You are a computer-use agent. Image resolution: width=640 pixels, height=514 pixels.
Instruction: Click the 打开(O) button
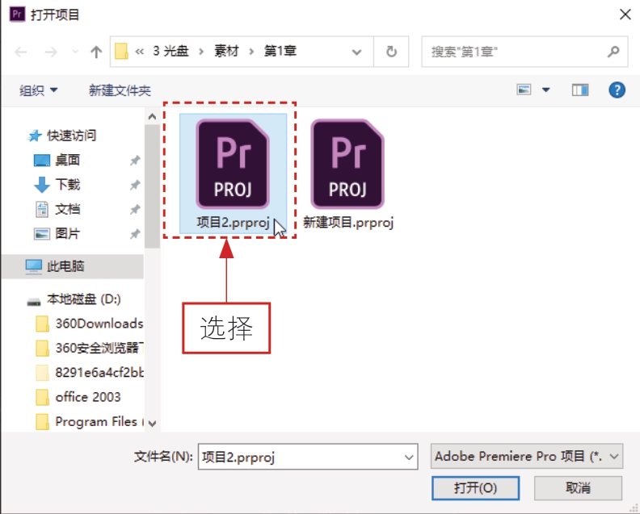(475, 488)
